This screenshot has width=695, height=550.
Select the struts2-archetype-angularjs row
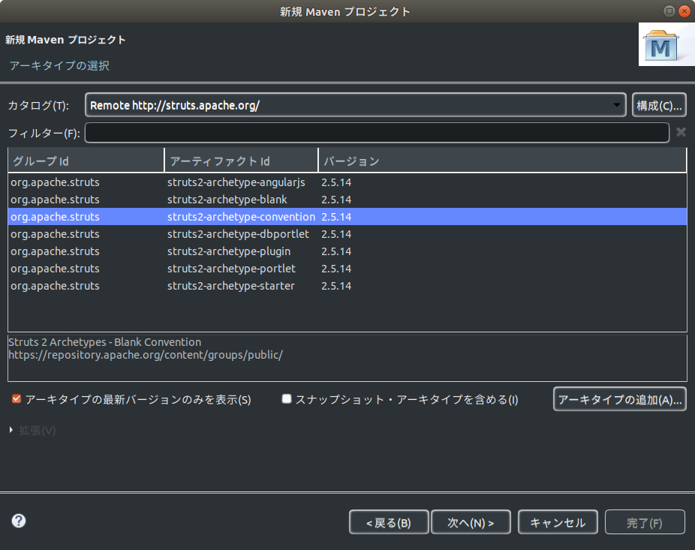(347, 182)
